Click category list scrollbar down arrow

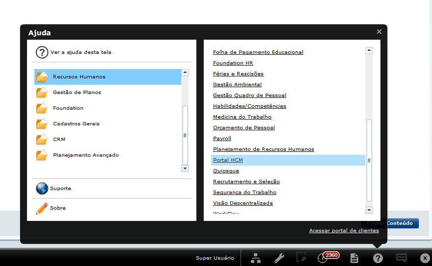[185, 168]
